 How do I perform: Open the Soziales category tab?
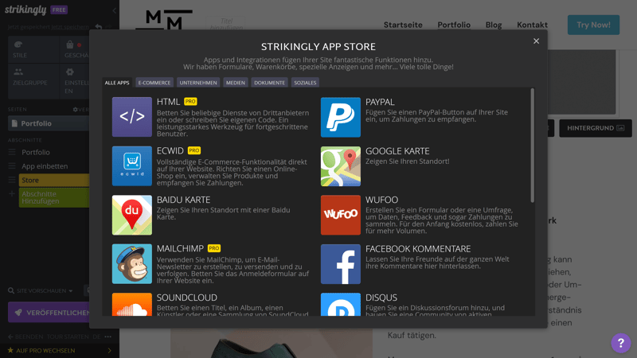pyautogui.click(x=305, y=83)
